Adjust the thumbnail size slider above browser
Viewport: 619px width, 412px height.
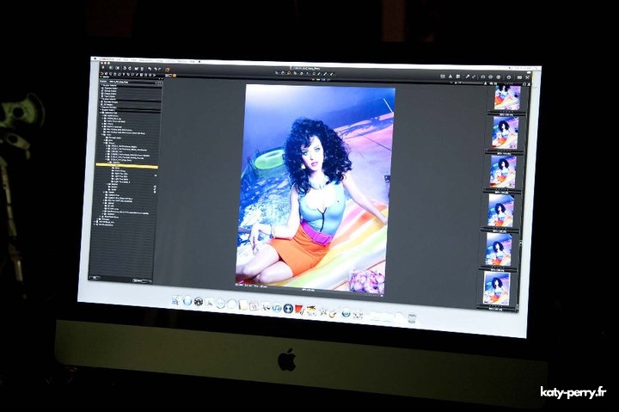(x=472, y=83)
